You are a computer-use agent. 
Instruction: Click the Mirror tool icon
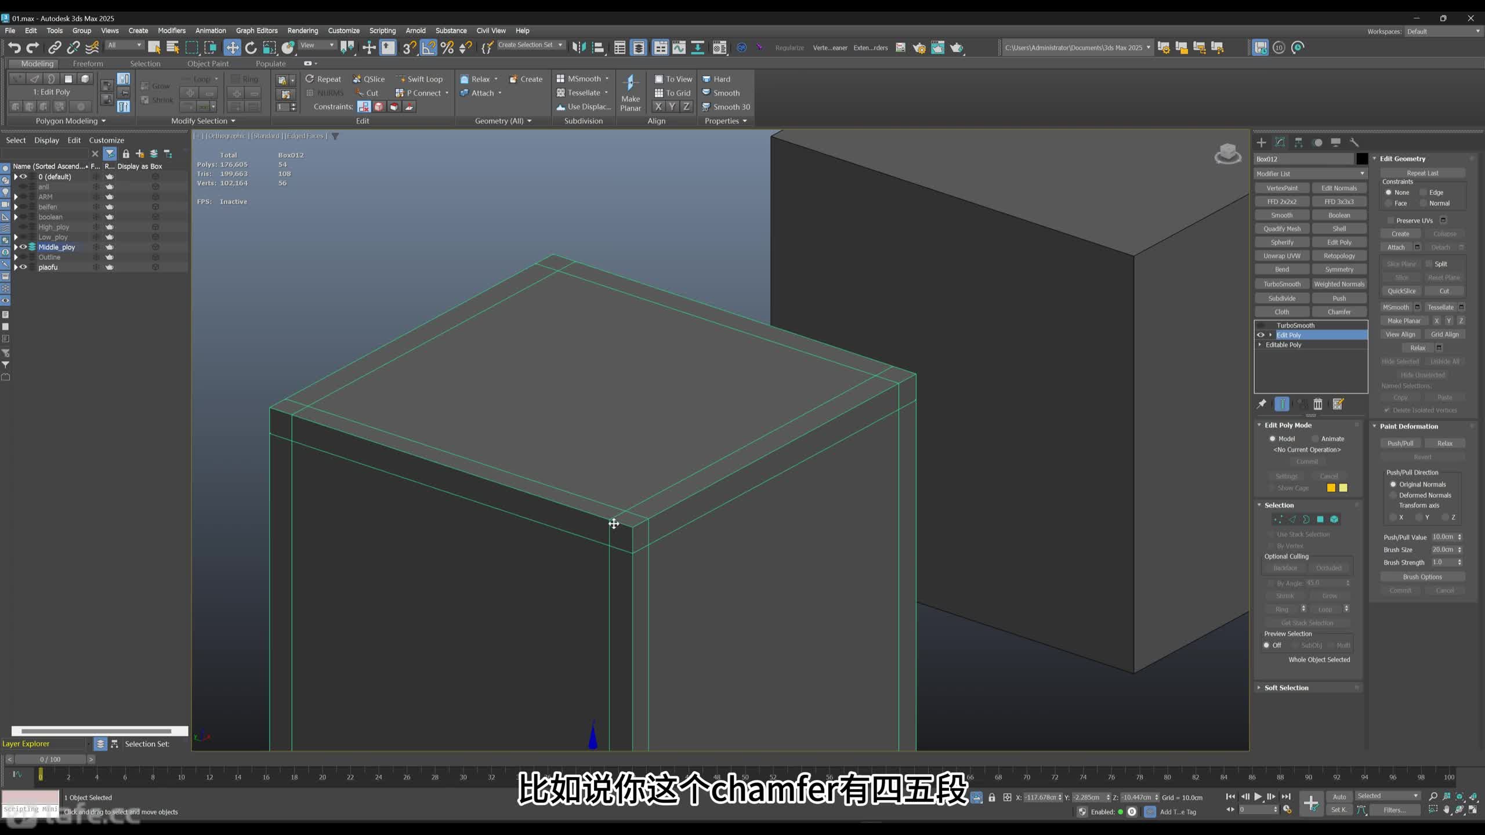point(579,48)
